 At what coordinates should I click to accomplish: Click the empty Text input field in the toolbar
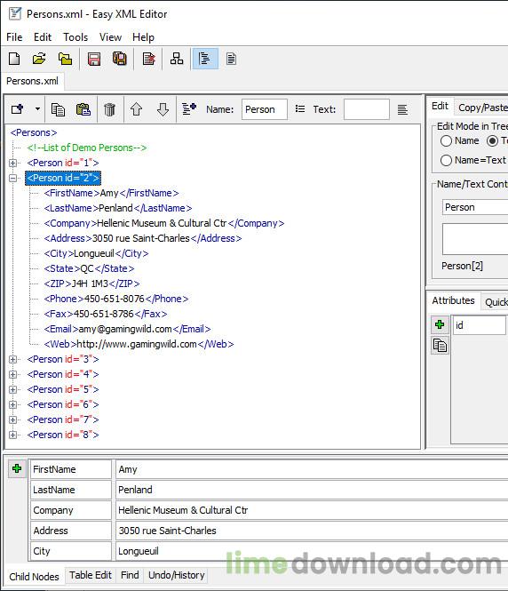pyautogui.click(x=367, y=109)
